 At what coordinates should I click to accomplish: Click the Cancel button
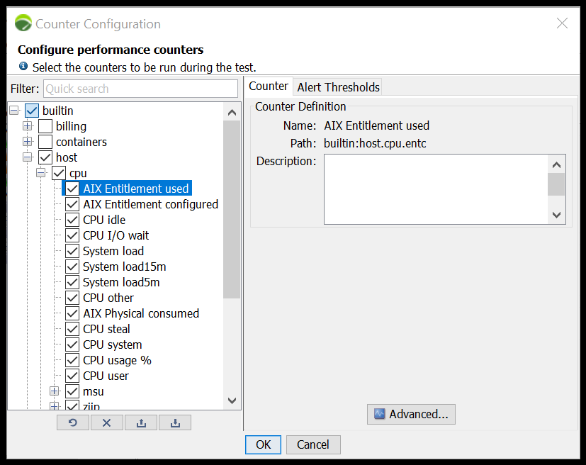pos(313,444)
